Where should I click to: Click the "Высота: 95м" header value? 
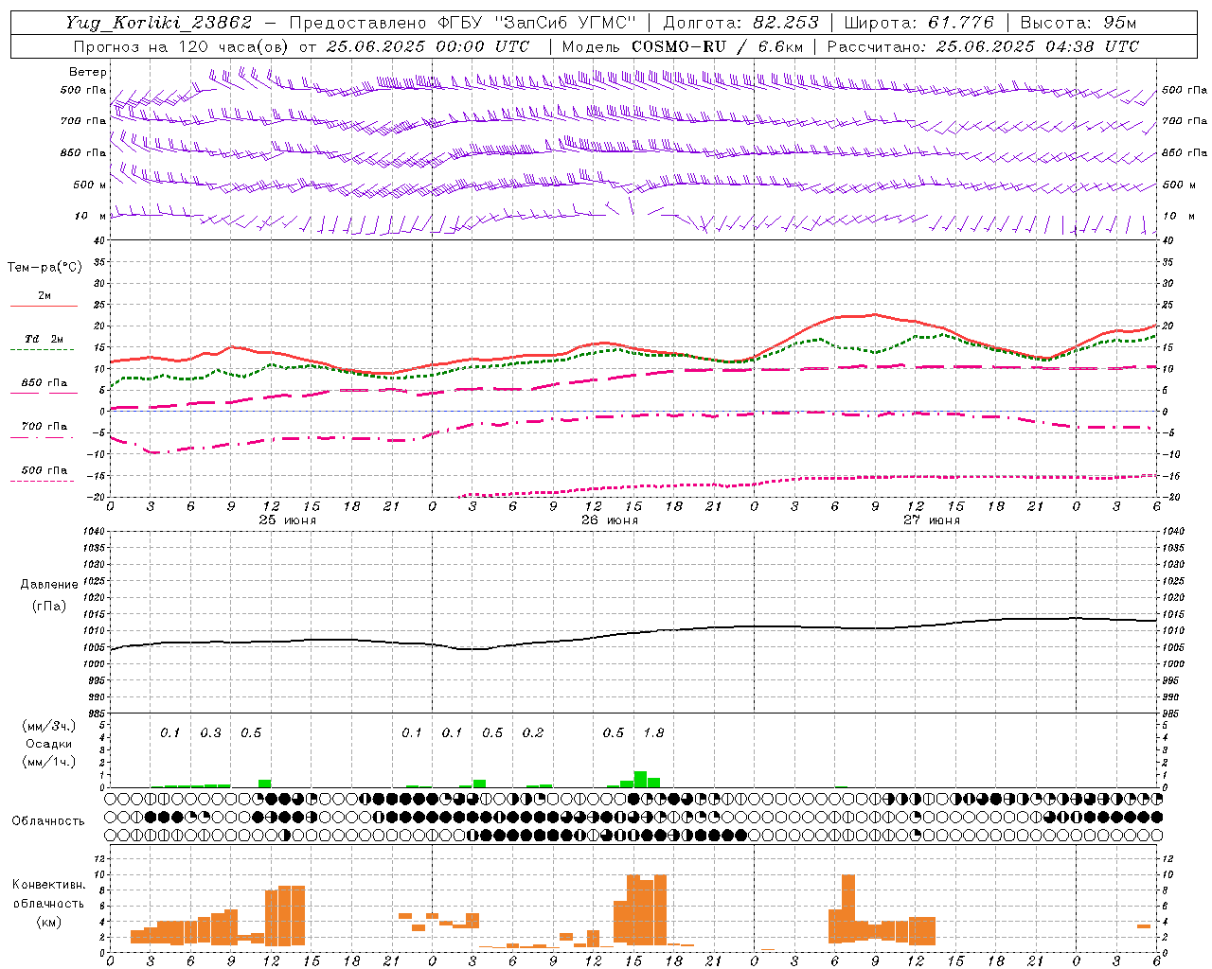[1078, 23]
